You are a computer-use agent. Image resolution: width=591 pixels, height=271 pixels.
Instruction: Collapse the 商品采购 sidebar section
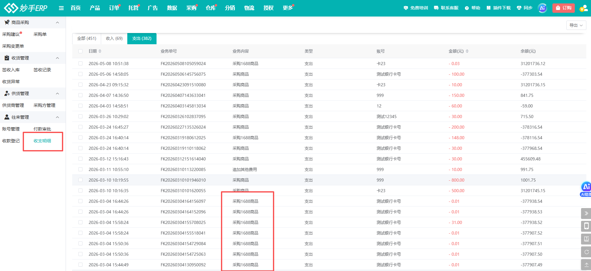click(x=57, y=22)
